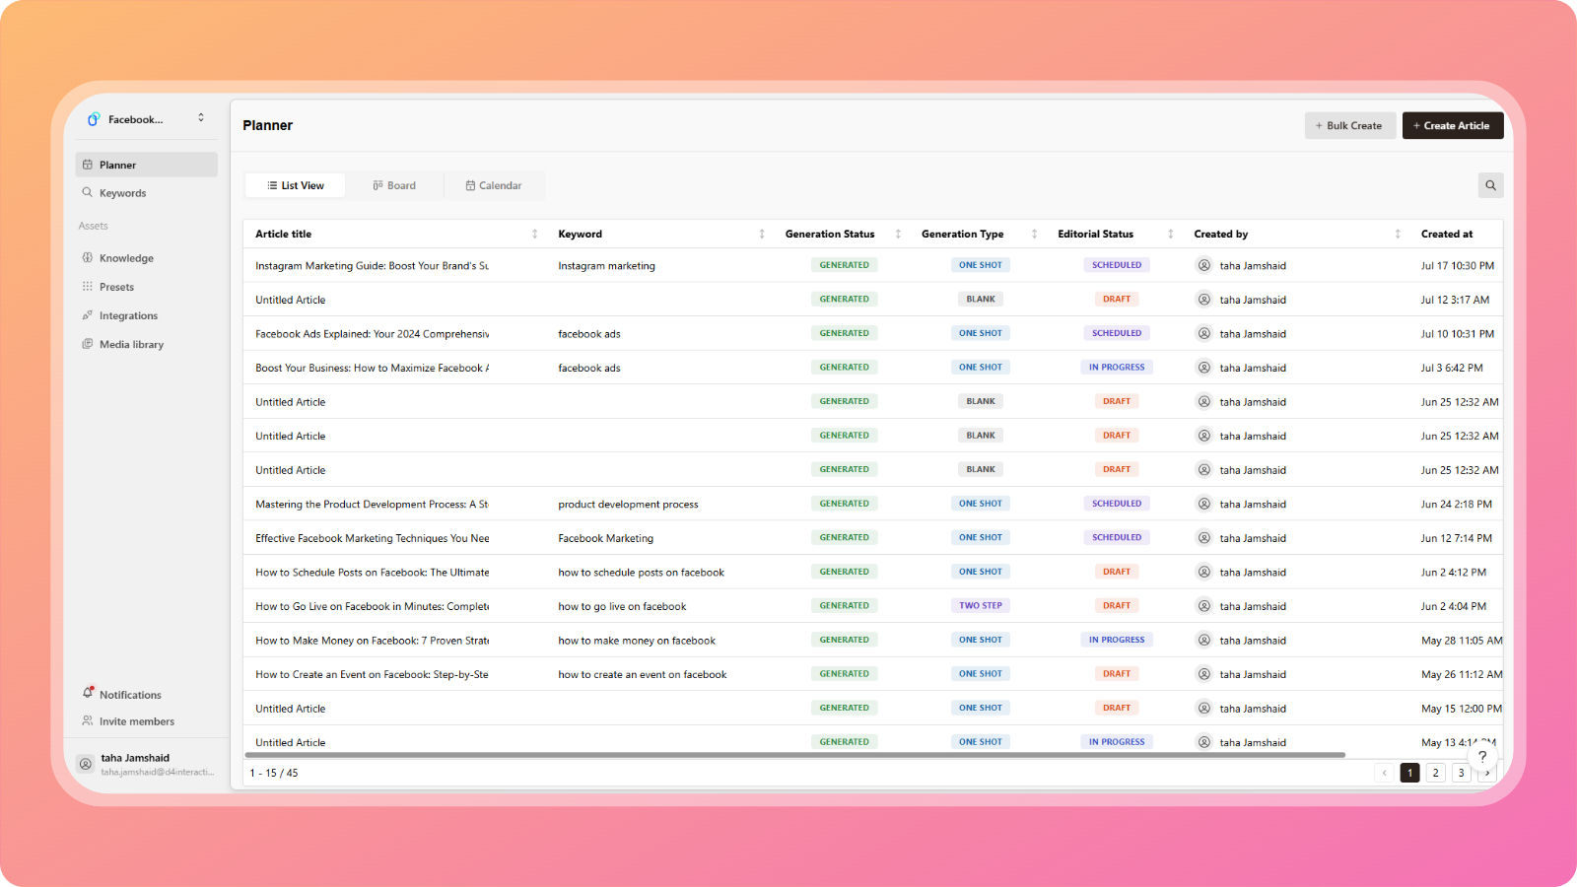Open the Media library
The height and width of the screenshot is (887, 1577).
(x=146, y=344)
